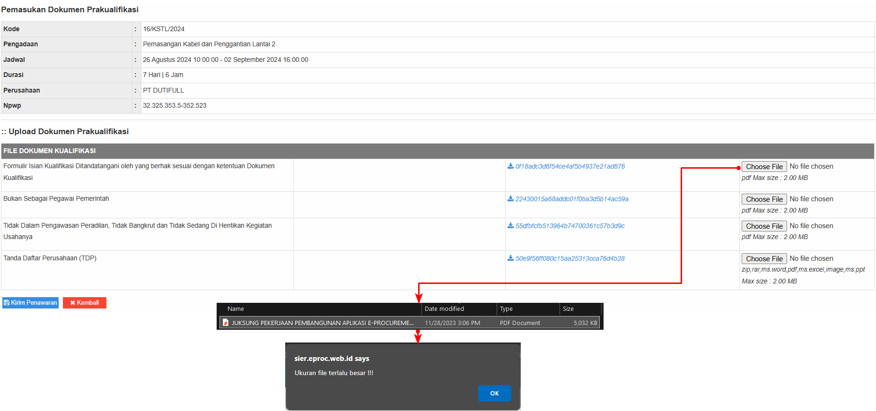
Task: Click download icon in Bukan Sebagai Pegawai row
Action: click(510, 199)
